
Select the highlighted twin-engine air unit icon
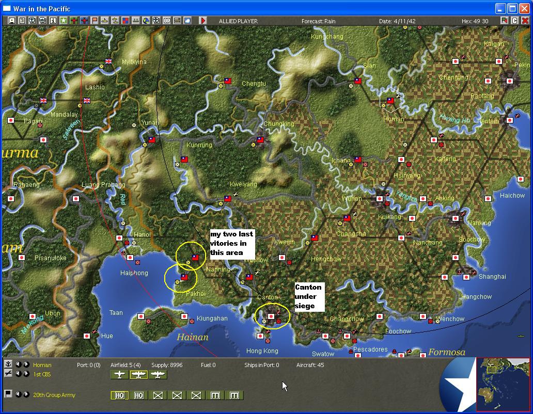[139, 375]
